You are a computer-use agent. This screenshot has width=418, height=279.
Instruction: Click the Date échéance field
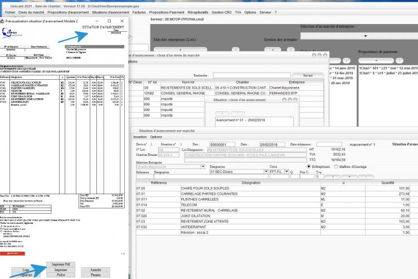point(329,145)
